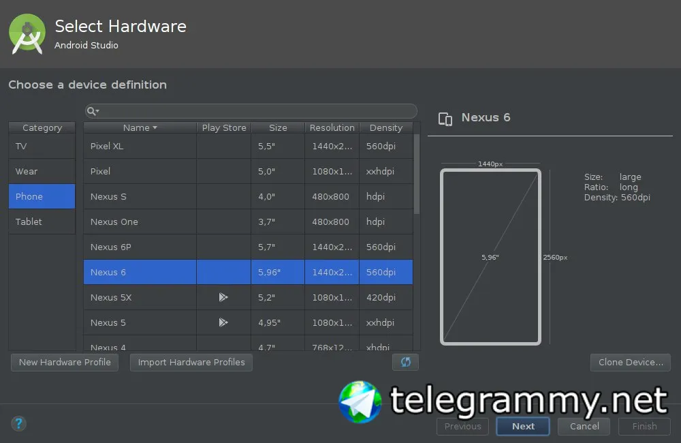Click the 4,95" size cell
Screen dimensions: 681x443
[x=278, y=322]
